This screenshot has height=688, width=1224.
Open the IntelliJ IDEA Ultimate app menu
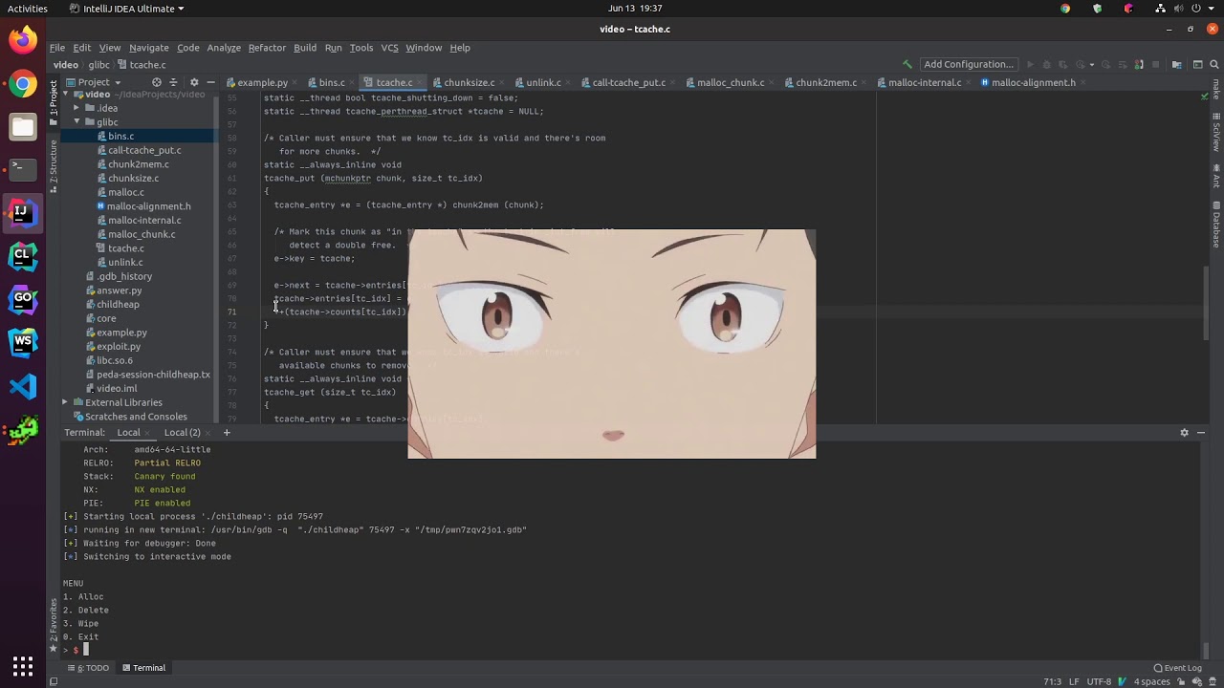point(127,9)
